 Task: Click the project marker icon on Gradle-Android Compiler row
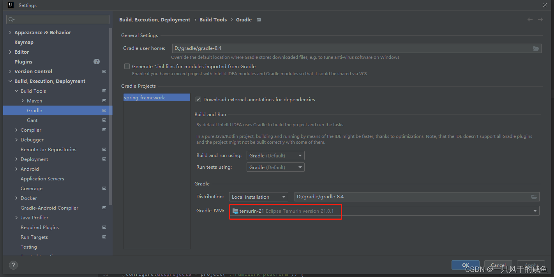104,208
